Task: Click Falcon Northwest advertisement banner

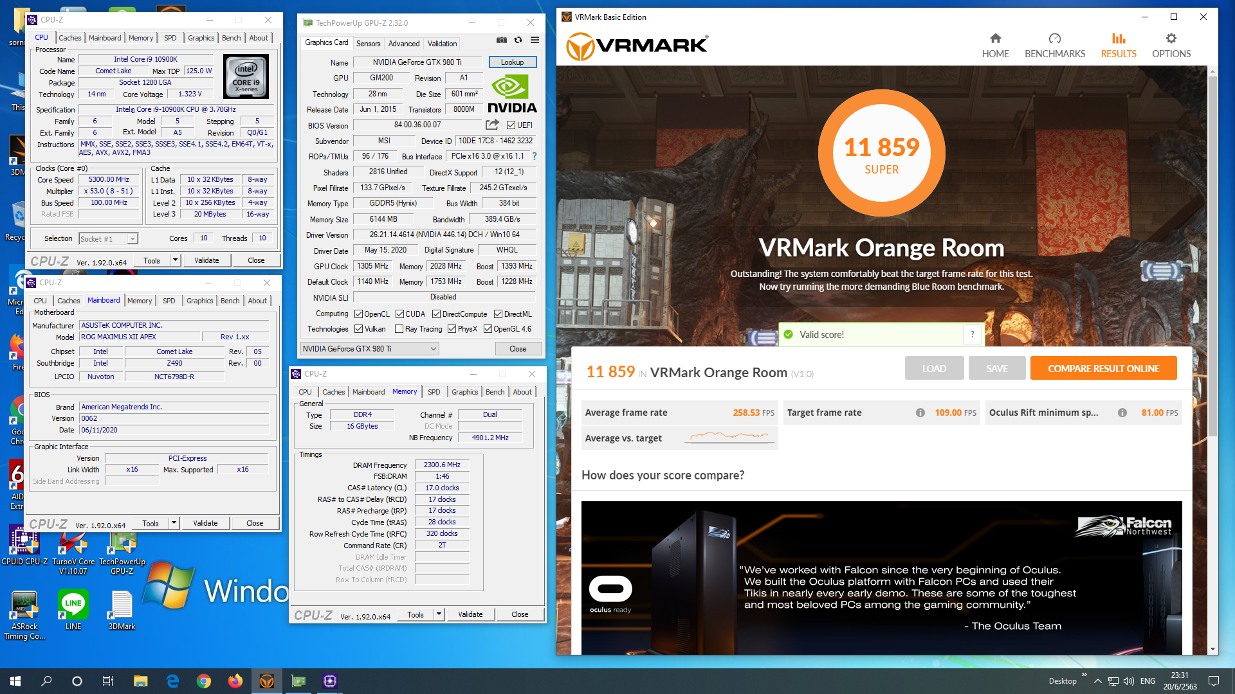Action: [881, 578]
